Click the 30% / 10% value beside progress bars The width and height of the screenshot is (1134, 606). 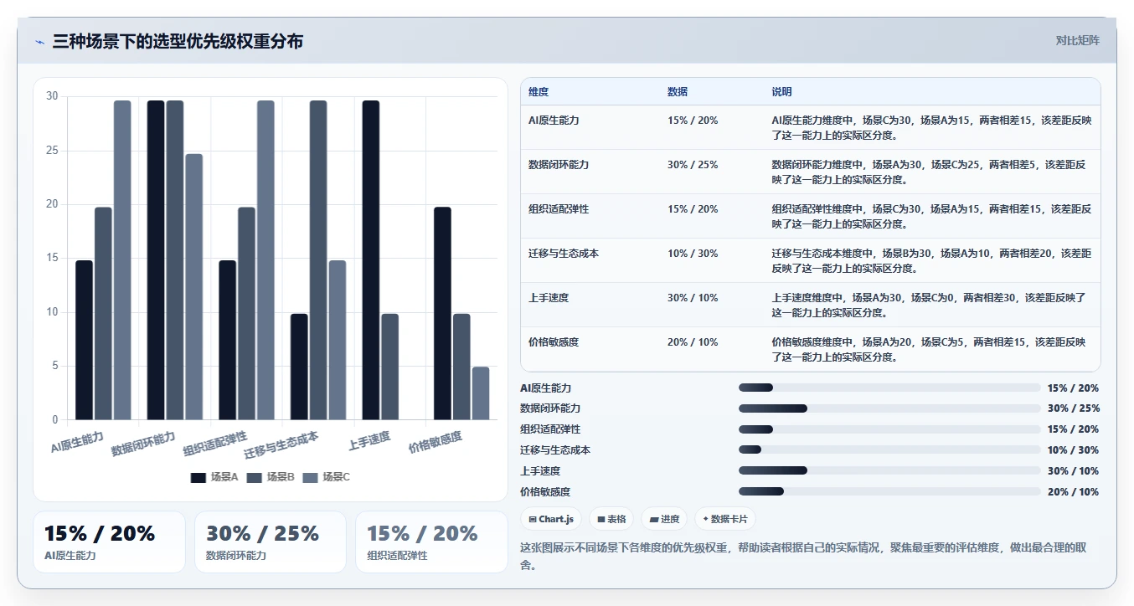point(1073,470)
